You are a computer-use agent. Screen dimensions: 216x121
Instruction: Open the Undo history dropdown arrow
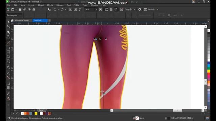pyautogui.click(x=58, y=9)
